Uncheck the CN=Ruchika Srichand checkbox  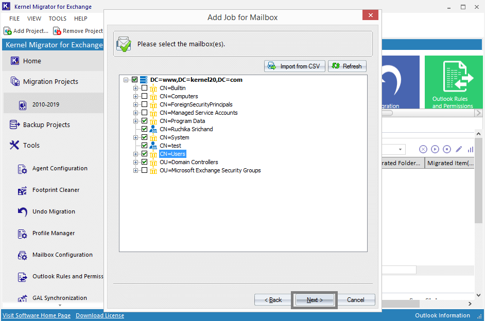coord(145,129)
